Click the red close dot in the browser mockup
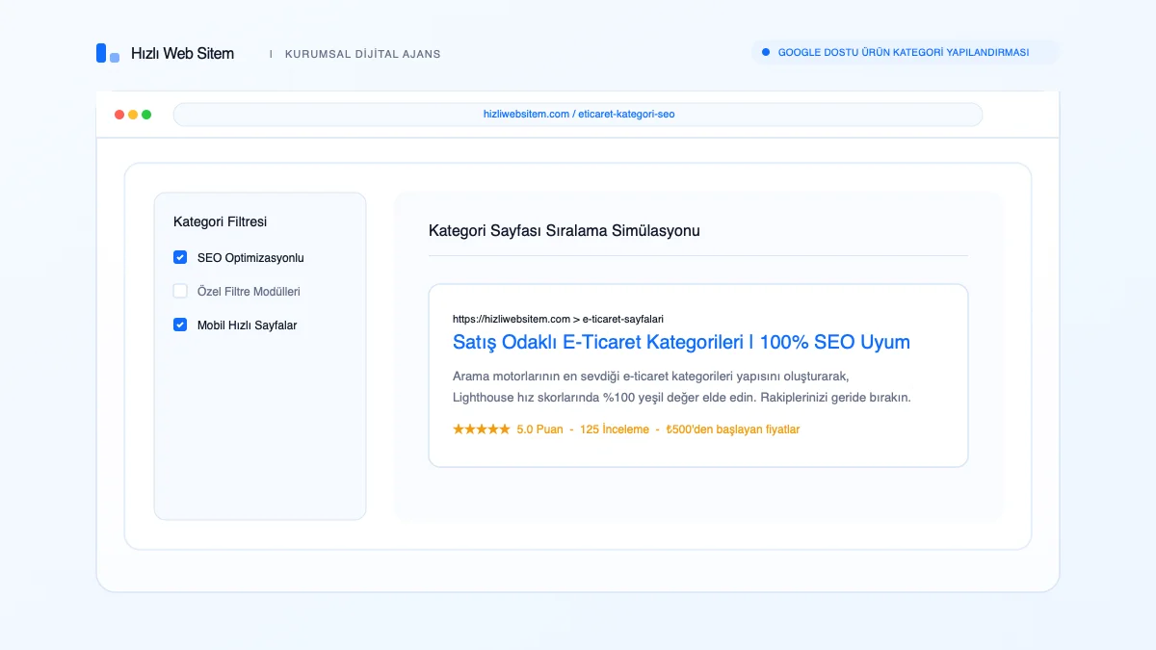Viewport: 1156px width, 650px height. point(119,115)
